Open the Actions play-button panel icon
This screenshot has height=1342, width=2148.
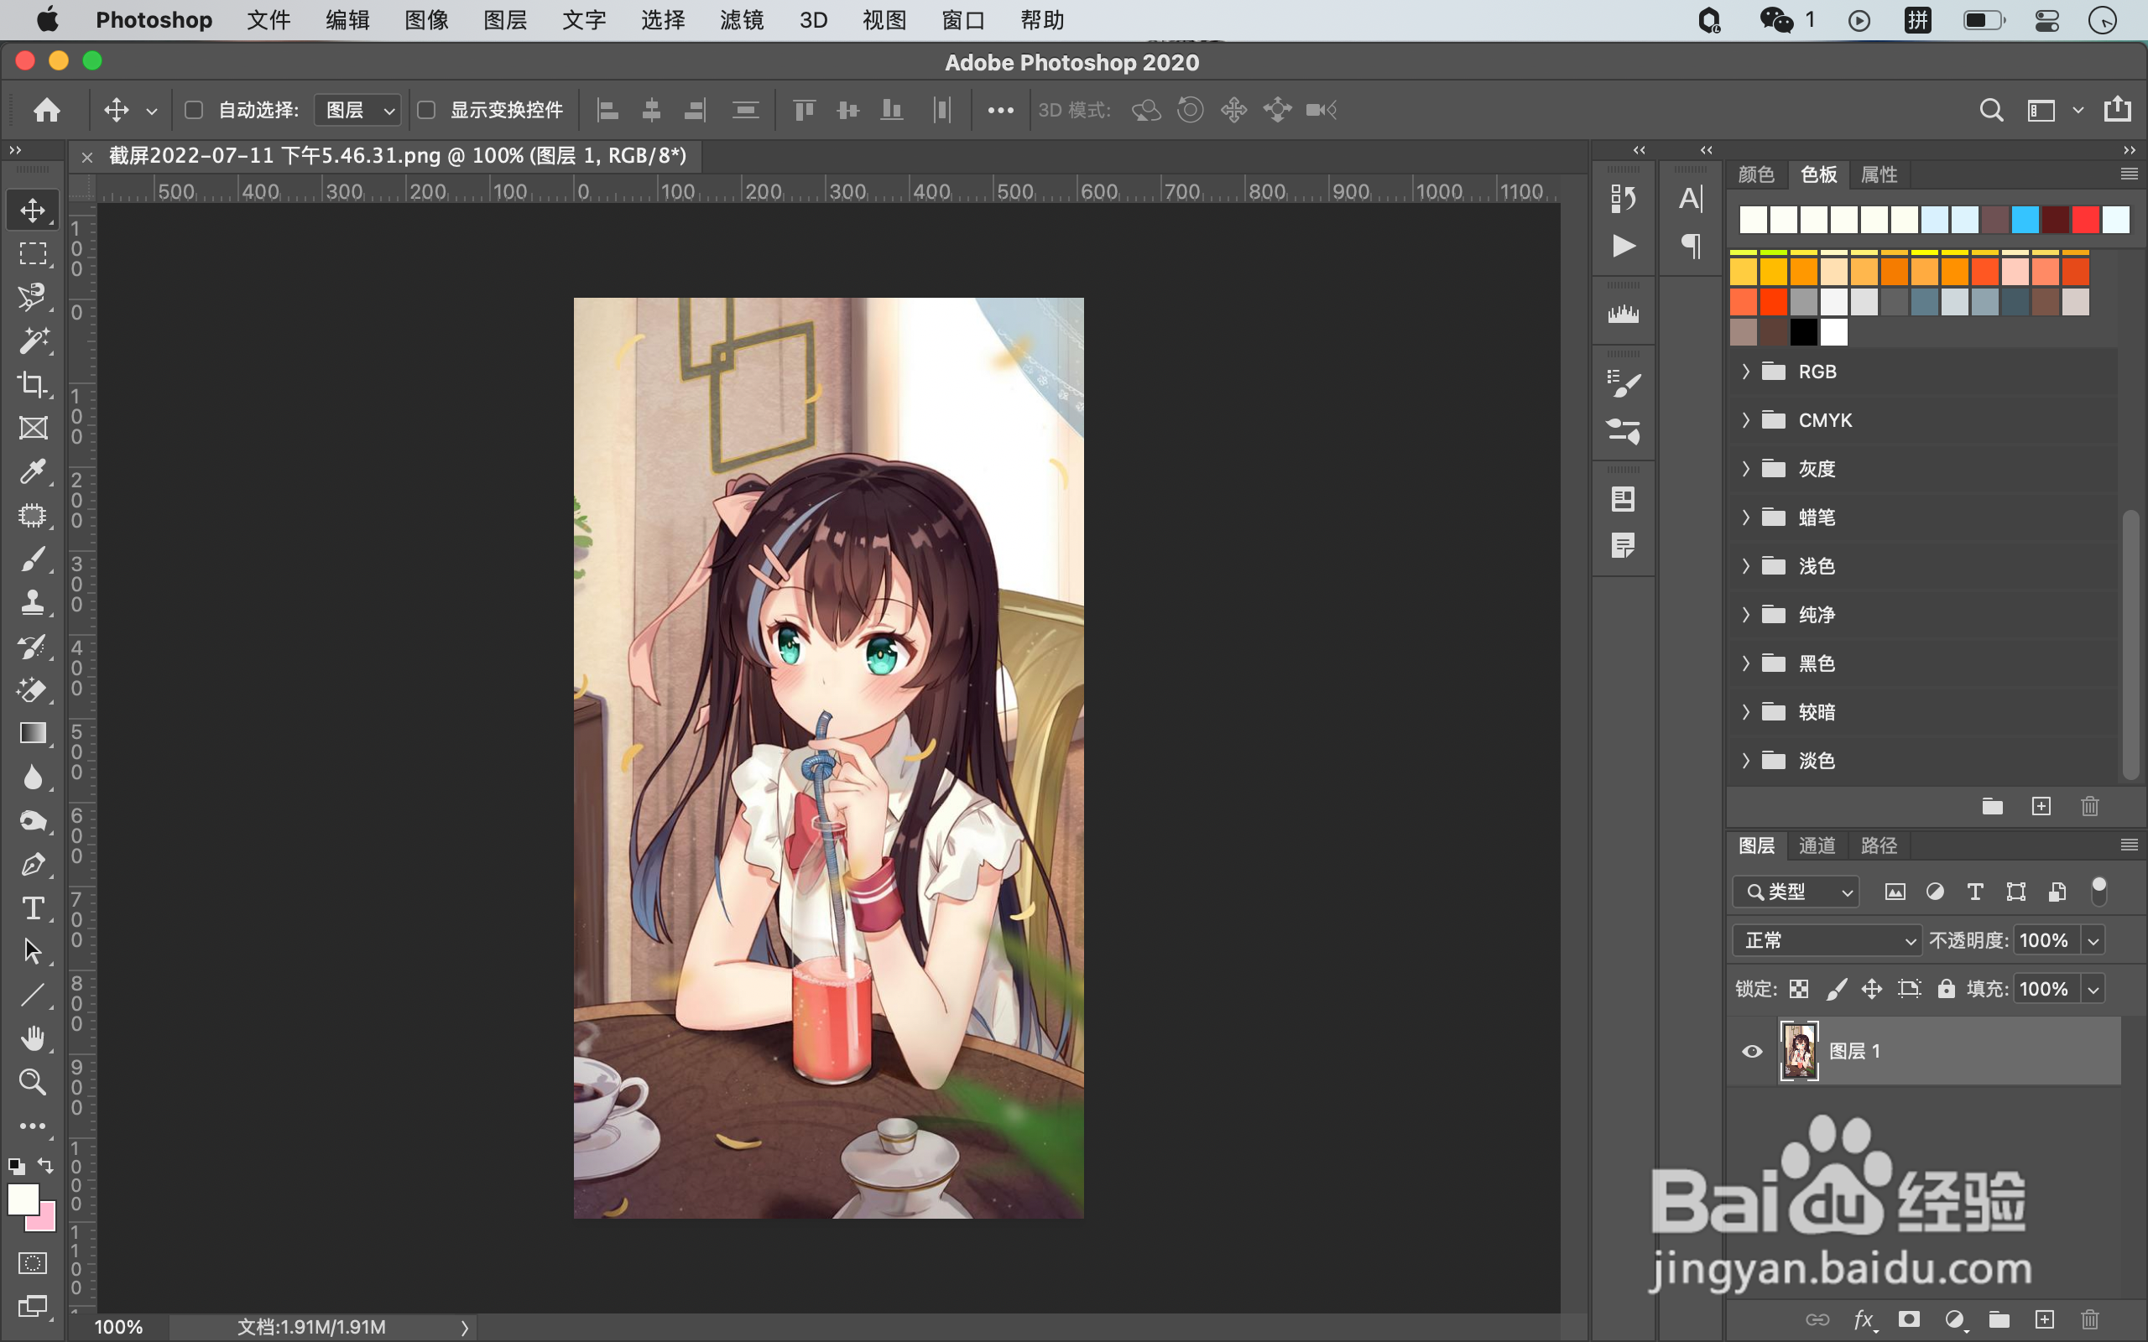[x=1623, y=245]
